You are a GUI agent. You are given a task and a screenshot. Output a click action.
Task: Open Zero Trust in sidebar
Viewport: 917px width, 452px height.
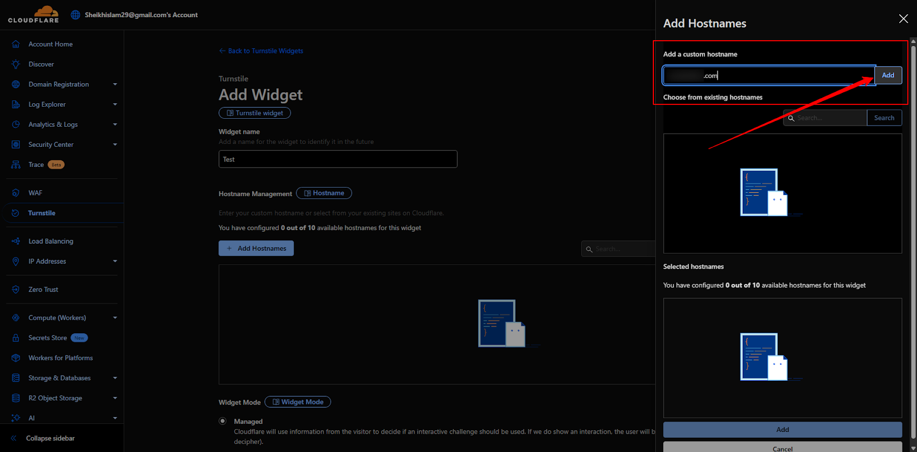tap(44, 290)
